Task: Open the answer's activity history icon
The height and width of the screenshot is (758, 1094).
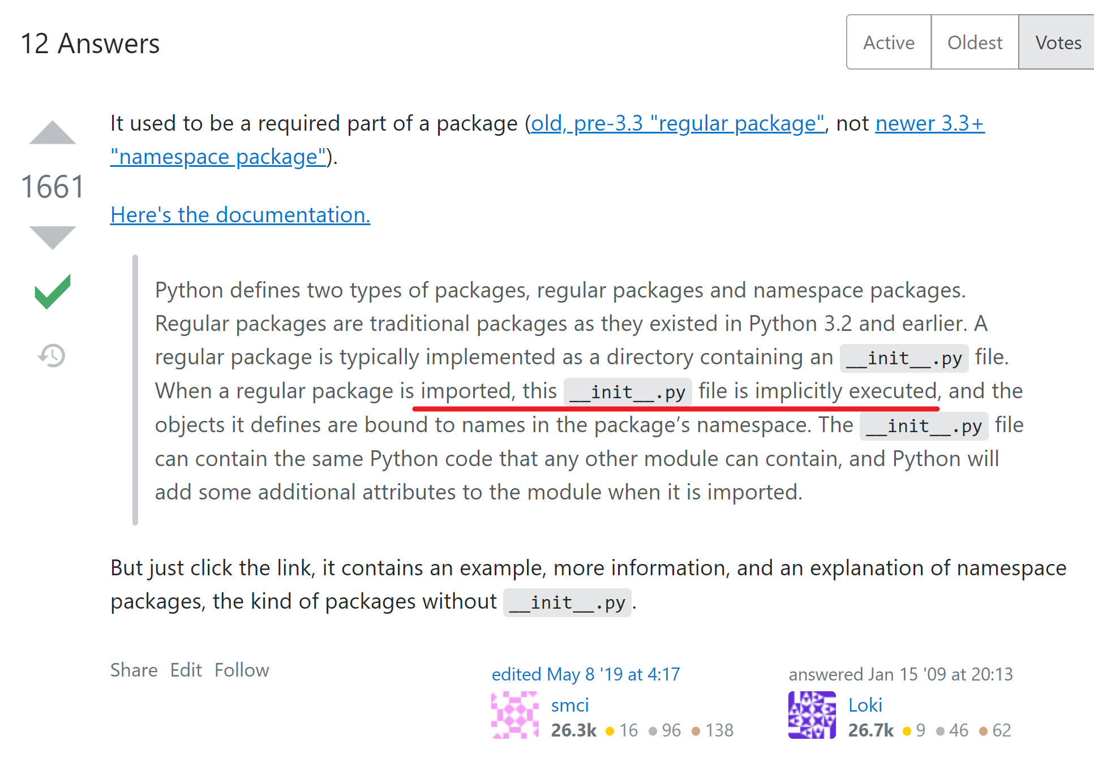Action: pyautogui.click(x=52, y=356)
